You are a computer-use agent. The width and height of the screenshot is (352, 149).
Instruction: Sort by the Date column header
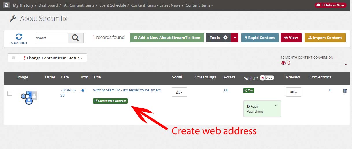65,77
